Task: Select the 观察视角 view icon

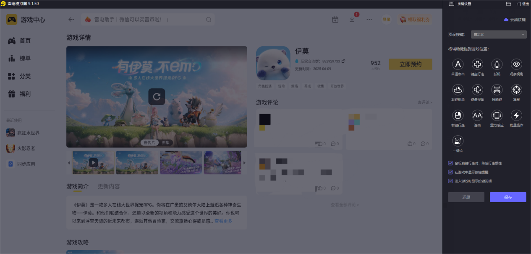Action: (516, 65)
